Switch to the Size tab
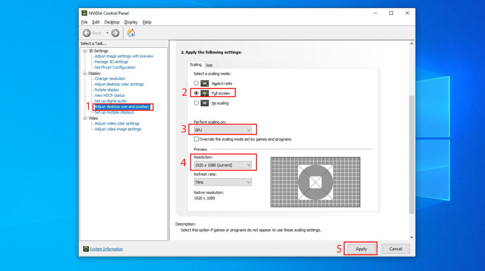Viewport: 485px width, 271px height. pos(209,65)
